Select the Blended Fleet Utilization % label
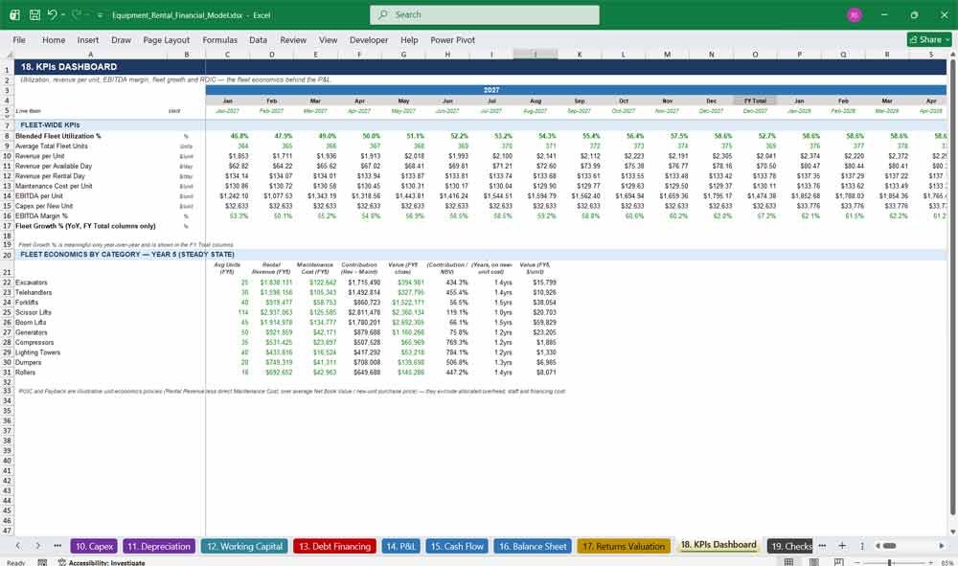Image resolution: width=958 pixels, height=566 pixels. click(x=58, y=136)
